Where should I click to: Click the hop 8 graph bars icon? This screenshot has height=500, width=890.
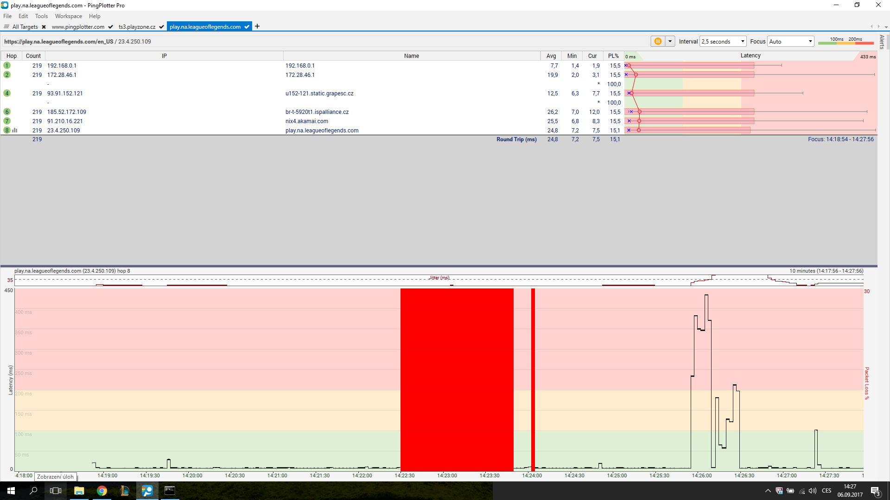pos(14,131)
